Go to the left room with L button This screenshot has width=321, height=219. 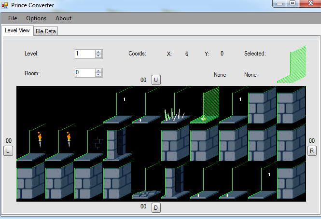[8, 151]
